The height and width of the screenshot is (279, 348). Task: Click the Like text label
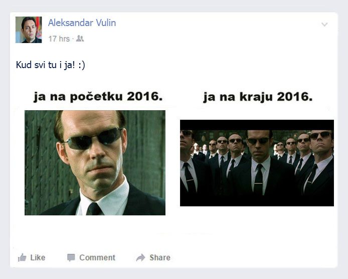38,257
